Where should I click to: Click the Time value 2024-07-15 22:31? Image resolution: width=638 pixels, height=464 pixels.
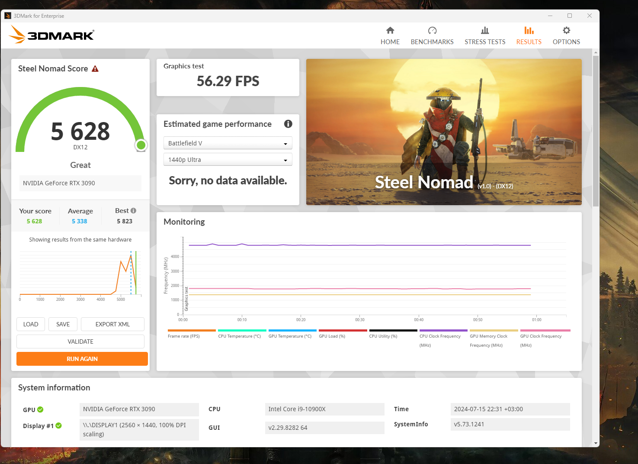pyautogui.click(x=510, y=409)
